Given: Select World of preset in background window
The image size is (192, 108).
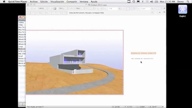Looking at the screenshot, I should tap(22, 63).
